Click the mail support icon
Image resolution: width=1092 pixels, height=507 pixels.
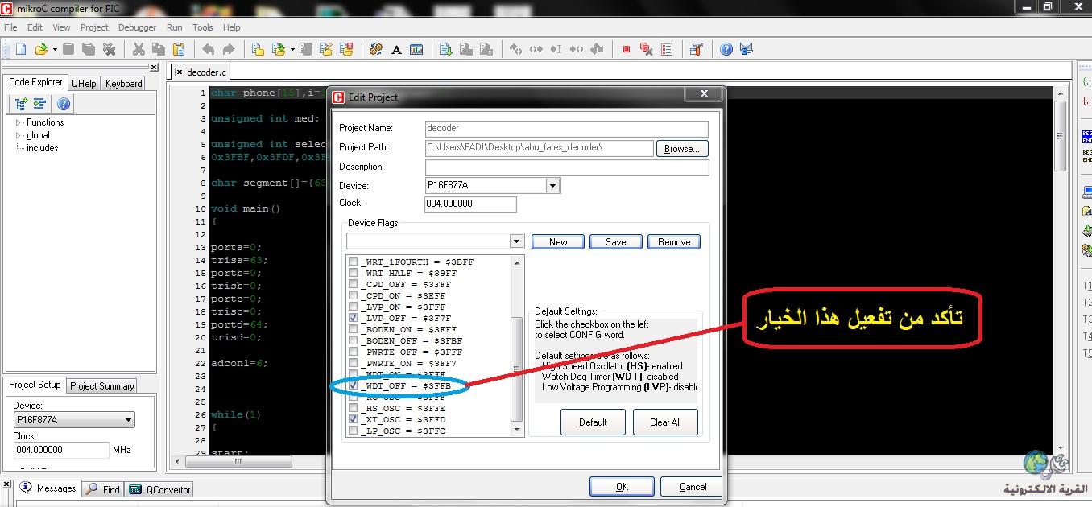coord(747,49)
